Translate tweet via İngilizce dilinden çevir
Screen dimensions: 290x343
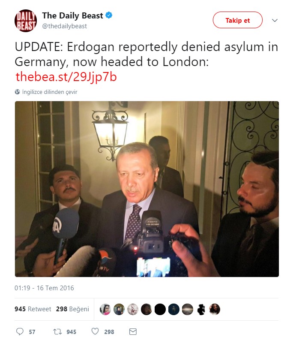point(50,92)
